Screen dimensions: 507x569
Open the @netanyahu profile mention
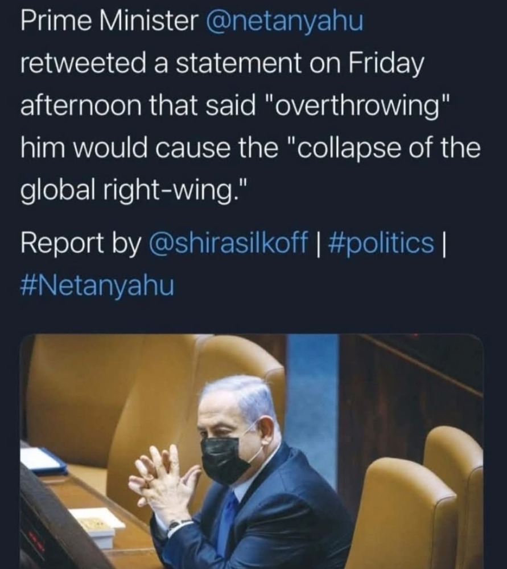288,22
